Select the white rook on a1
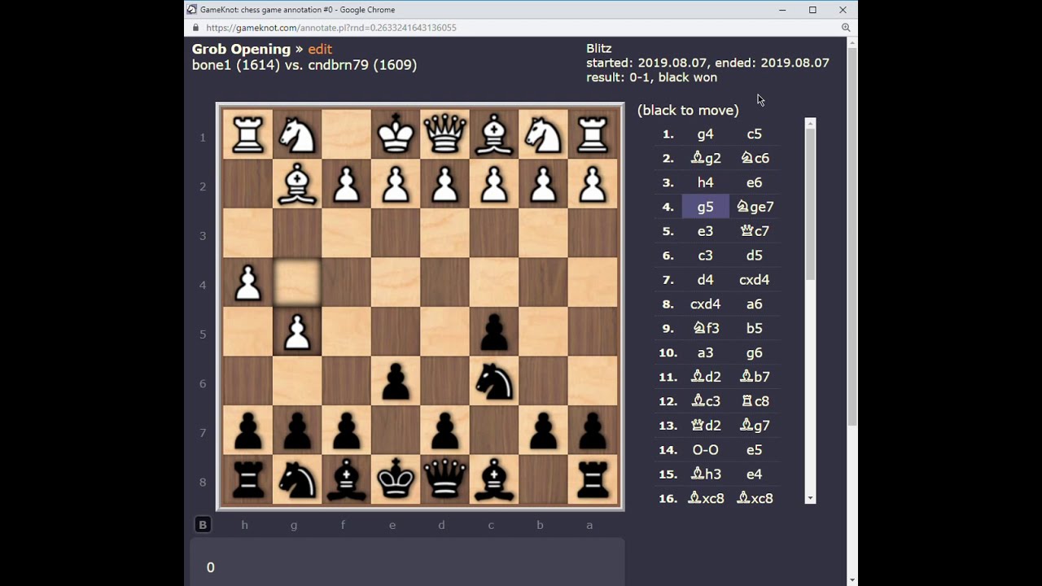Viewport: 1042px width, 586px height. click(x=593, y=134)
